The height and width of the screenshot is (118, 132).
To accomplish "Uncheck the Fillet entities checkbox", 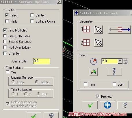I will 7,15.
